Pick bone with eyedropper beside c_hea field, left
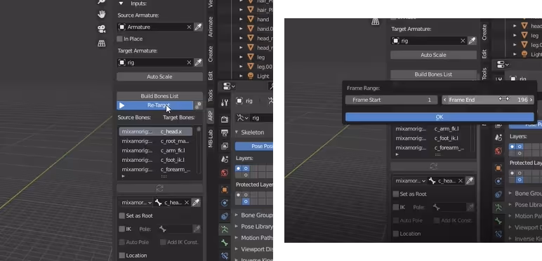Screen dimensions: 542x261 click(196, 203)
